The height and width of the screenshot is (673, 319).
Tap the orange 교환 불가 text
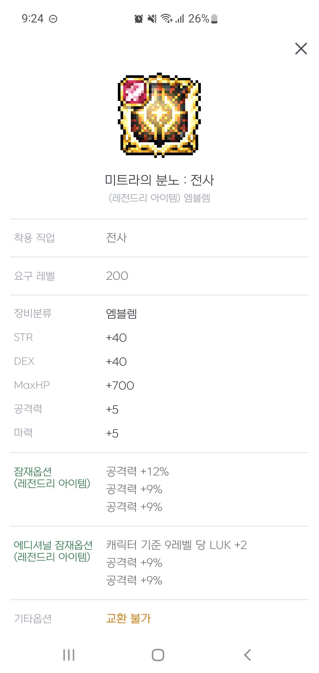(128, 618)
